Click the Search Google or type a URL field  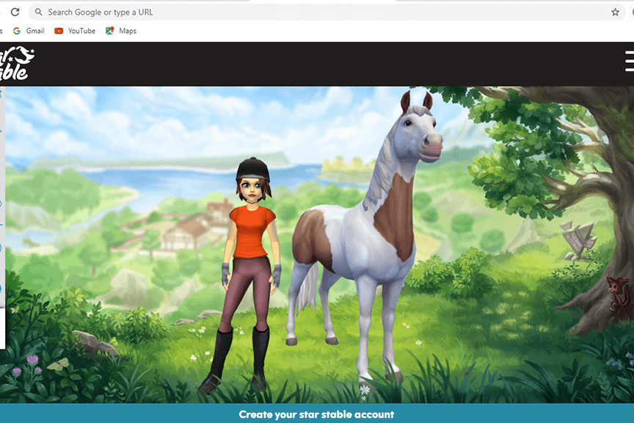coord(327,12)
